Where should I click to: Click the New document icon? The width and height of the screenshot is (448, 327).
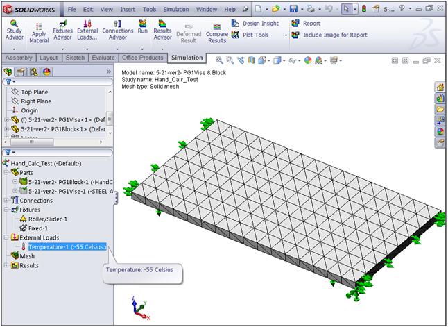pos(258,9)
